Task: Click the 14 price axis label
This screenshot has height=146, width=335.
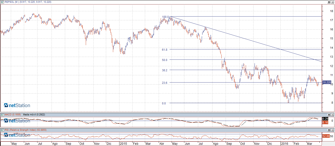Action: (332, 48)
